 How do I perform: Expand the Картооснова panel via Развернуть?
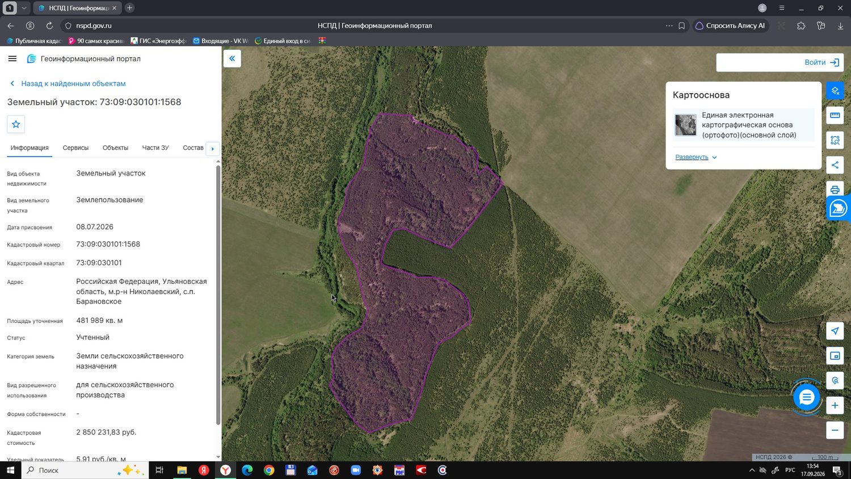(x=696, y=157)
